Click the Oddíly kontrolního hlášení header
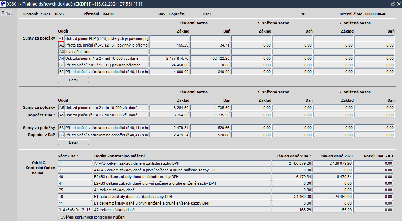Viewport: 402px width, 221px height. pyautogui.click(x=119, y=156)
